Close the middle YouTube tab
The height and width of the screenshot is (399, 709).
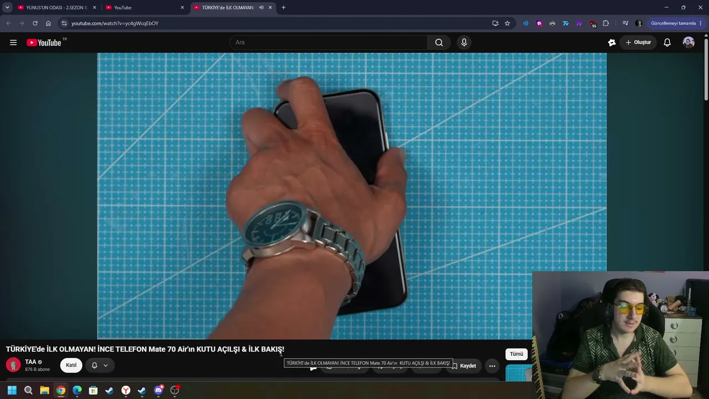(x=182, y=8)
